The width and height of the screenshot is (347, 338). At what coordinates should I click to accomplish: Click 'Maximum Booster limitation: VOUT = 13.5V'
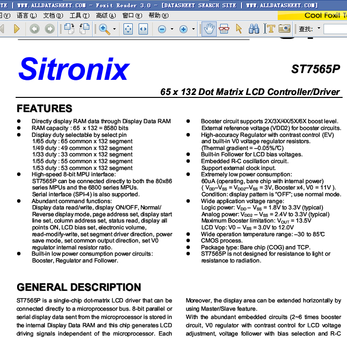pos(256,221)
